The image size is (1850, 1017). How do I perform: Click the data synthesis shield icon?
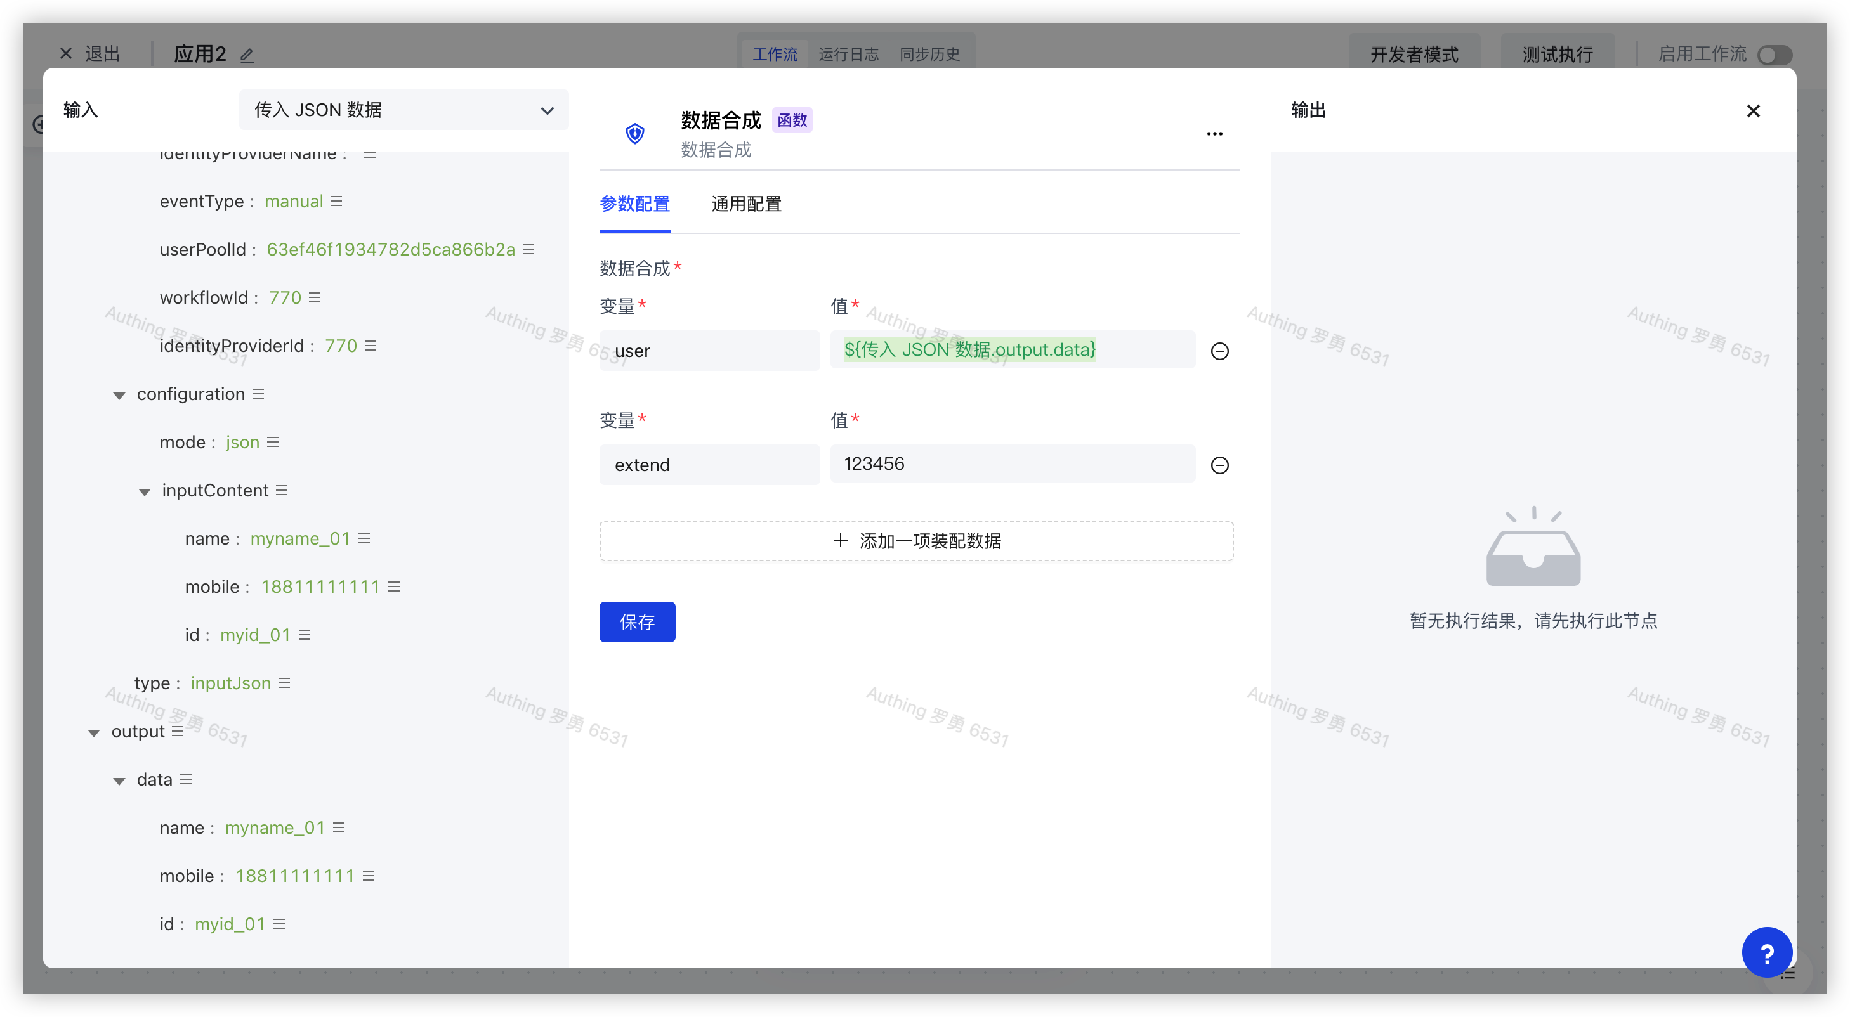pyautogui.click(x=635, y=134)
